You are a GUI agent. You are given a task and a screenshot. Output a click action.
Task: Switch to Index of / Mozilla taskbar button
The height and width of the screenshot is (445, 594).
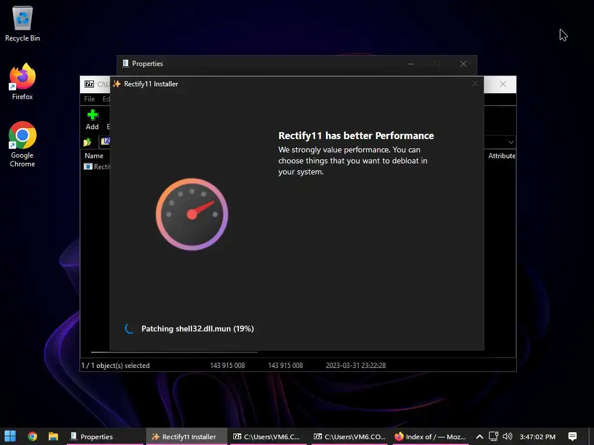tap(430, 436)
